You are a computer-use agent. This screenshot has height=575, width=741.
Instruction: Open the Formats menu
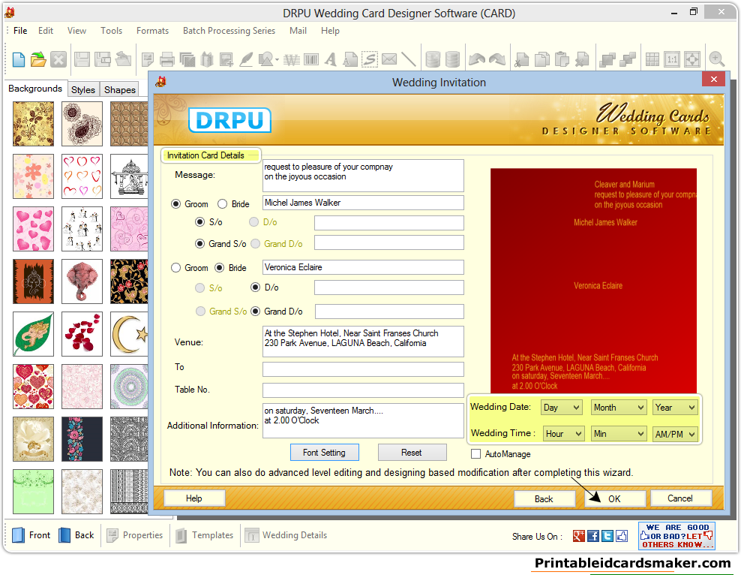pyautogui.click(x=152, y=31)
